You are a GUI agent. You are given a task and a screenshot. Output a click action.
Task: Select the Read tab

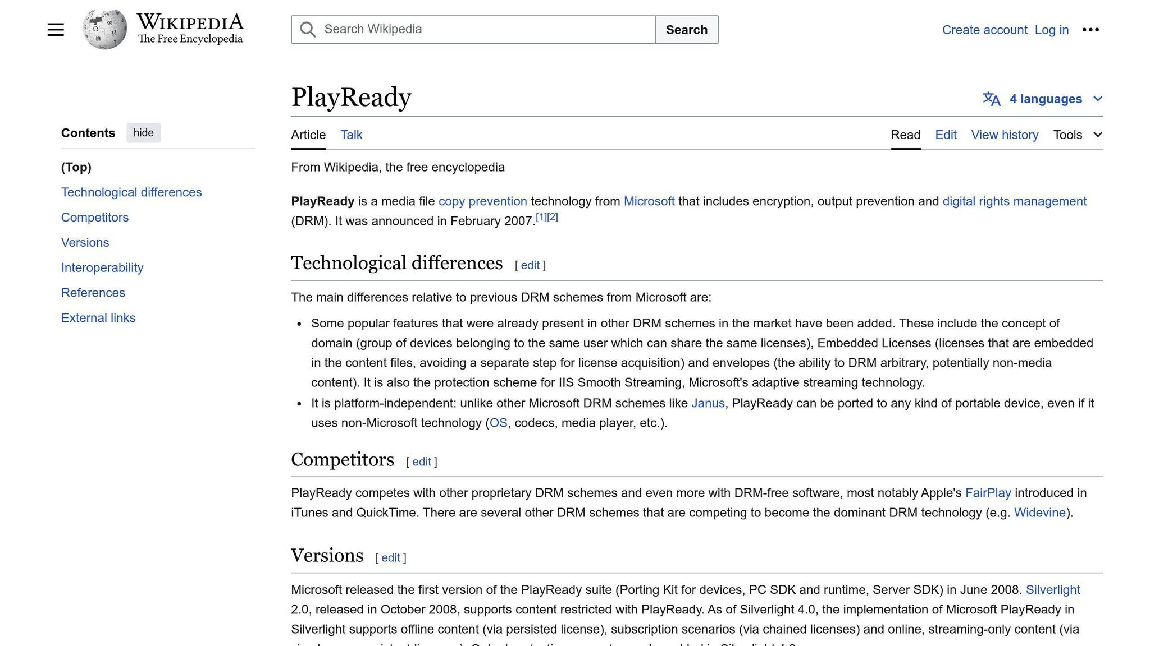(905, 135)
